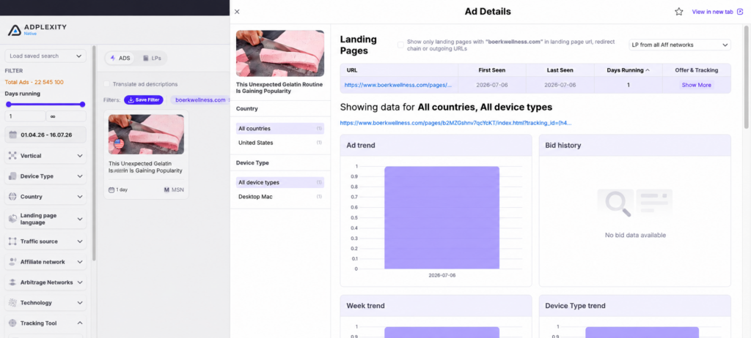This screenshot has width=751, height=338.
Task: Select right handle of Days running slider
Action: (x=82, y=104)
